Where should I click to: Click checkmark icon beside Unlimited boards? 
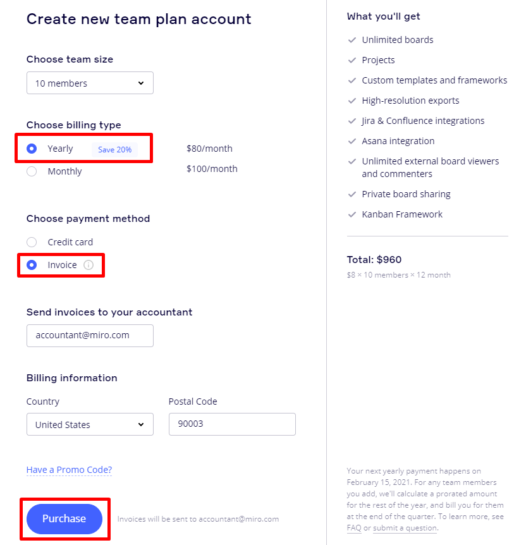click(352, 40)
